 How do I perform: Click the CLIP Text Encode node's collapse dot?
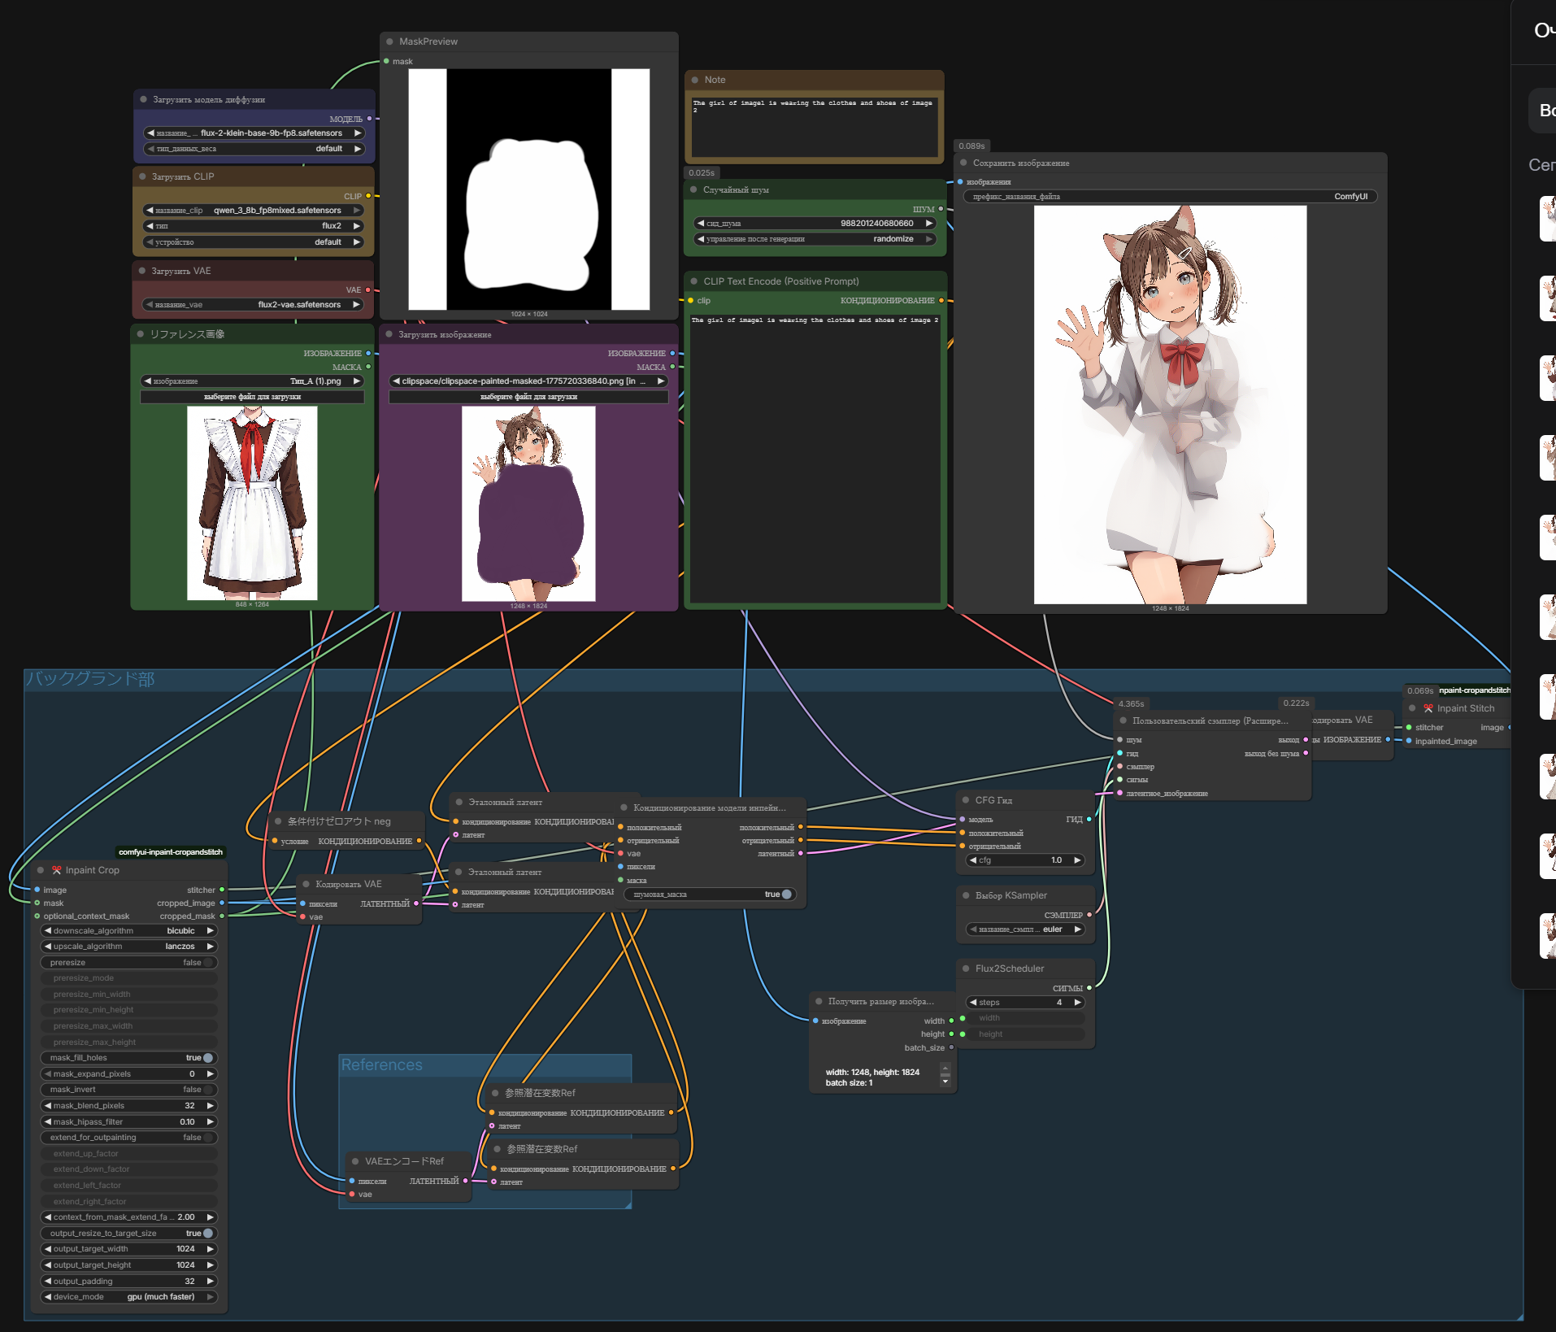(694, 281)
